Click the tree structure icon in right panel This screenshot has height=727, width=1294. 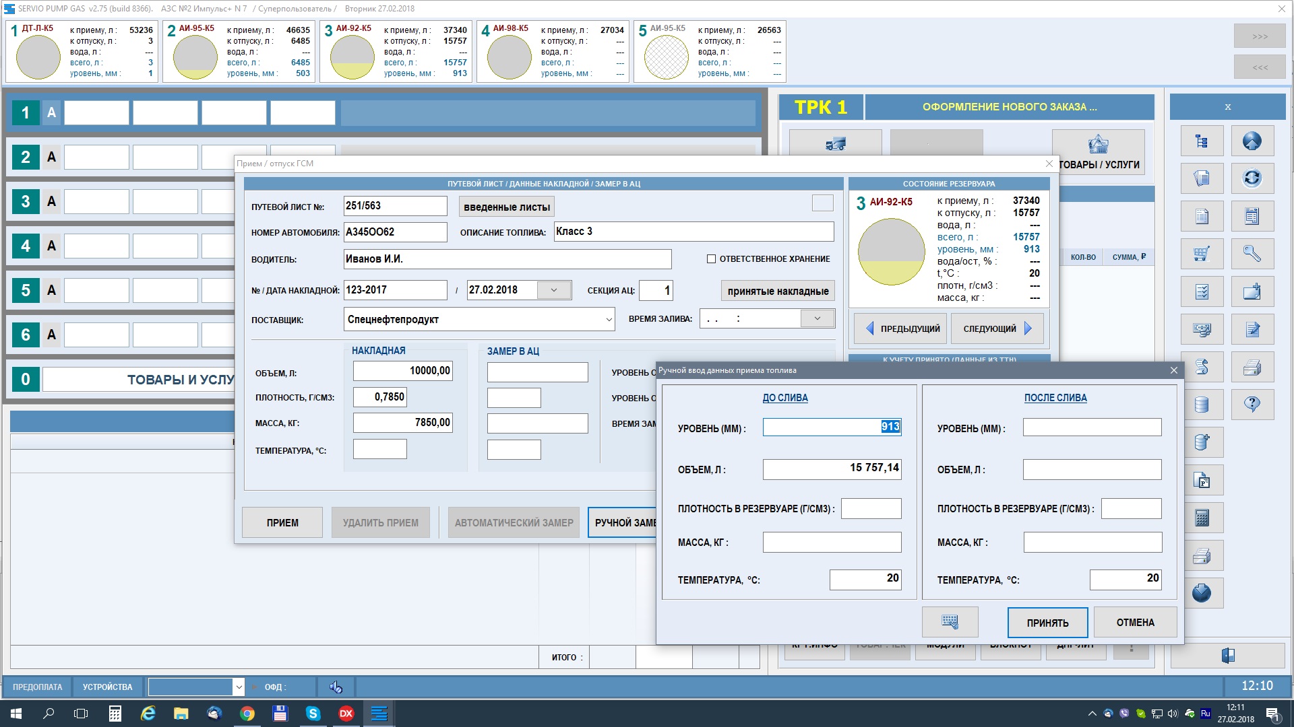[1202, 141]
